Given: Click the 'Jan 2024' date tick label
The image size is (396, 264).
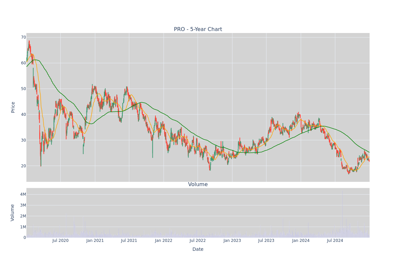Looking at the screenshot, I should coord(301,241).
